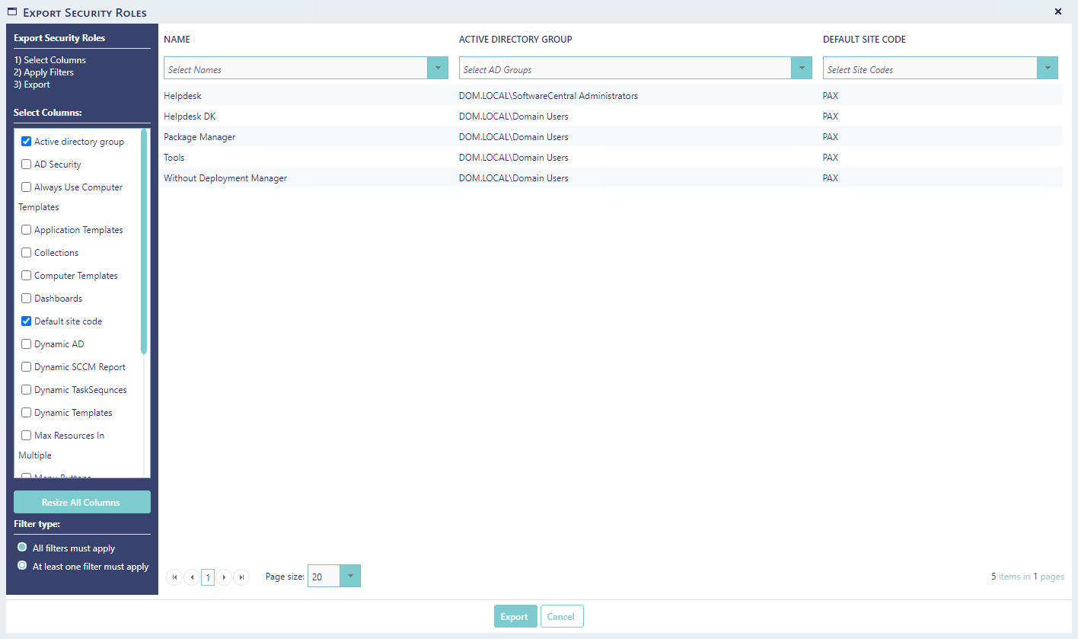Screen dimensions: 1078x639
Task: Expand the Select AD Groups dropdown
Action: 802,69
